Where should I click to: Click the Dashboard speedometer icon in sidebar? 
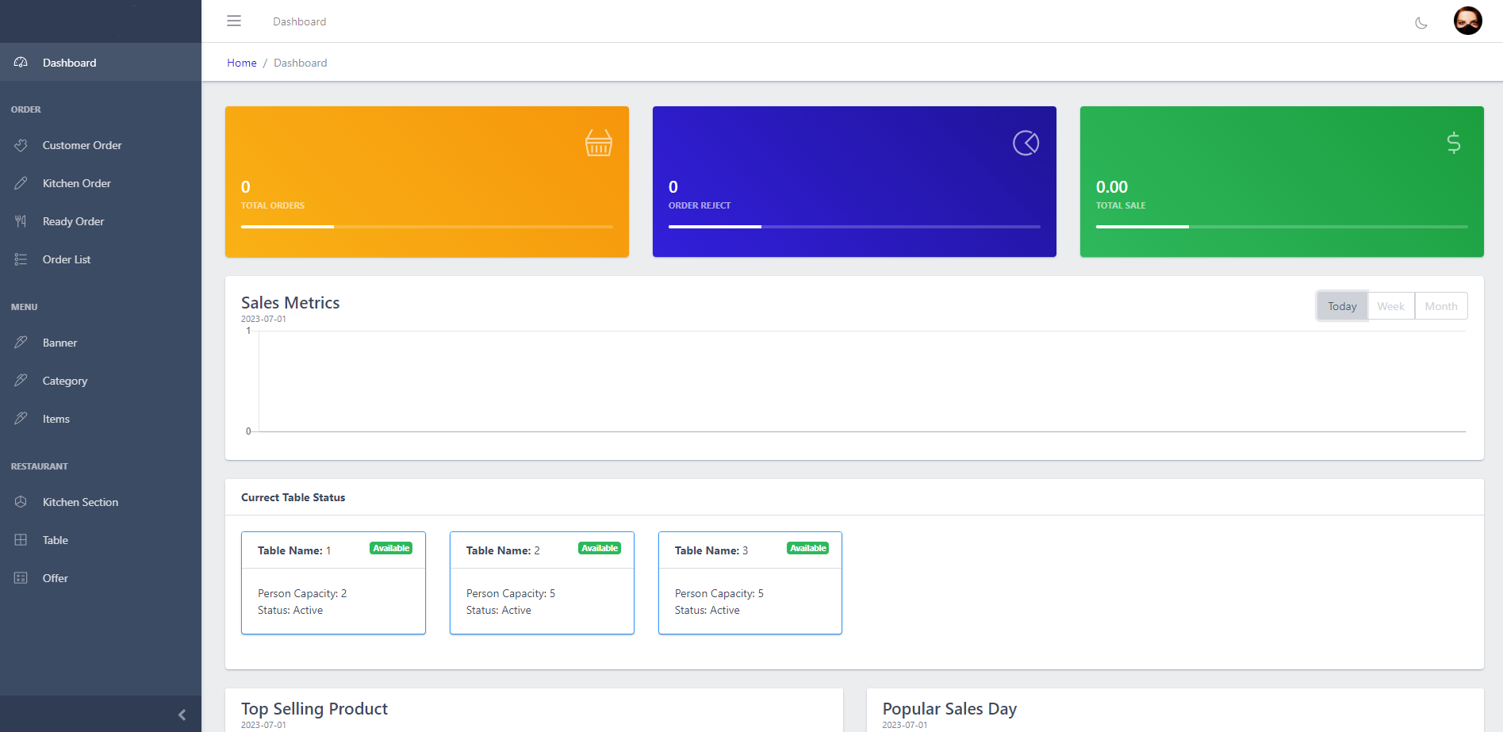[21, 62]
